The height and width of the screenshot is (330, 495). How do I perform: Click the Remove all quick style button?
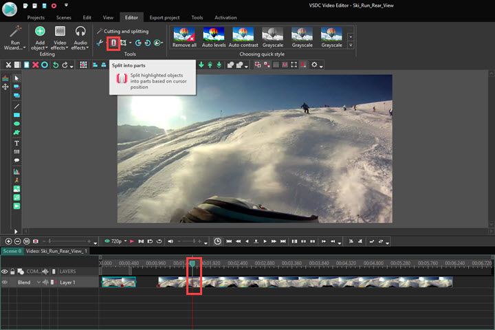[x=184, y=37]
